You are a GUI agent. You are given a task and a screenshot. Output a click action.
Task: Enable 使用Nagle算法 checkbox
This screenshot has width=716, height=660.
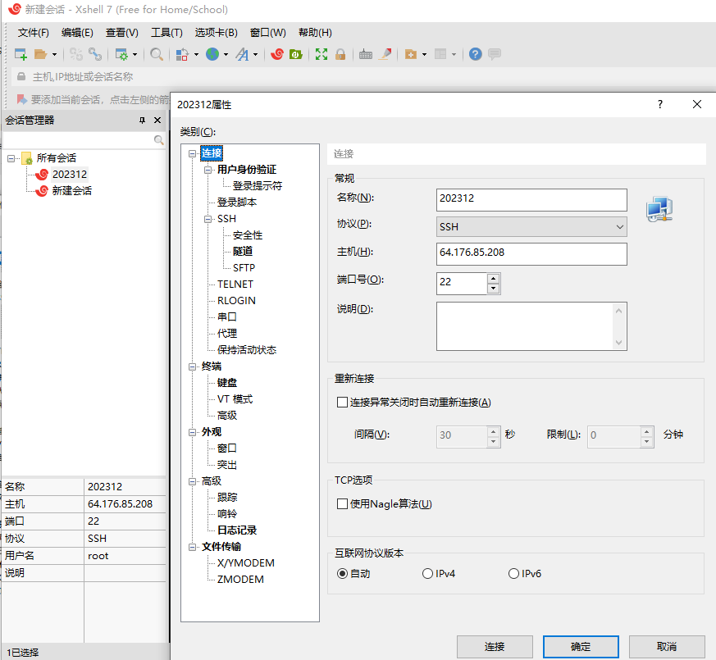[342, 504]
